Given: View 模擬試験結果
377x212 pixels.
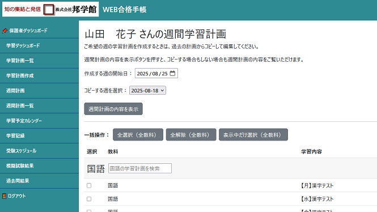Looking at the screenshot, I should point(20,166).
